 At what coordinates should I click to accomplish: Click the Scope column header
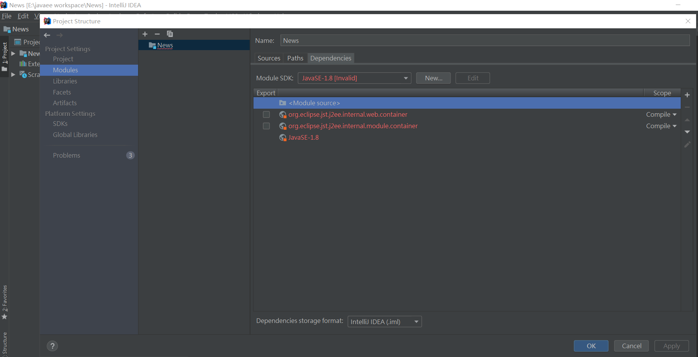tap(662, 93)
